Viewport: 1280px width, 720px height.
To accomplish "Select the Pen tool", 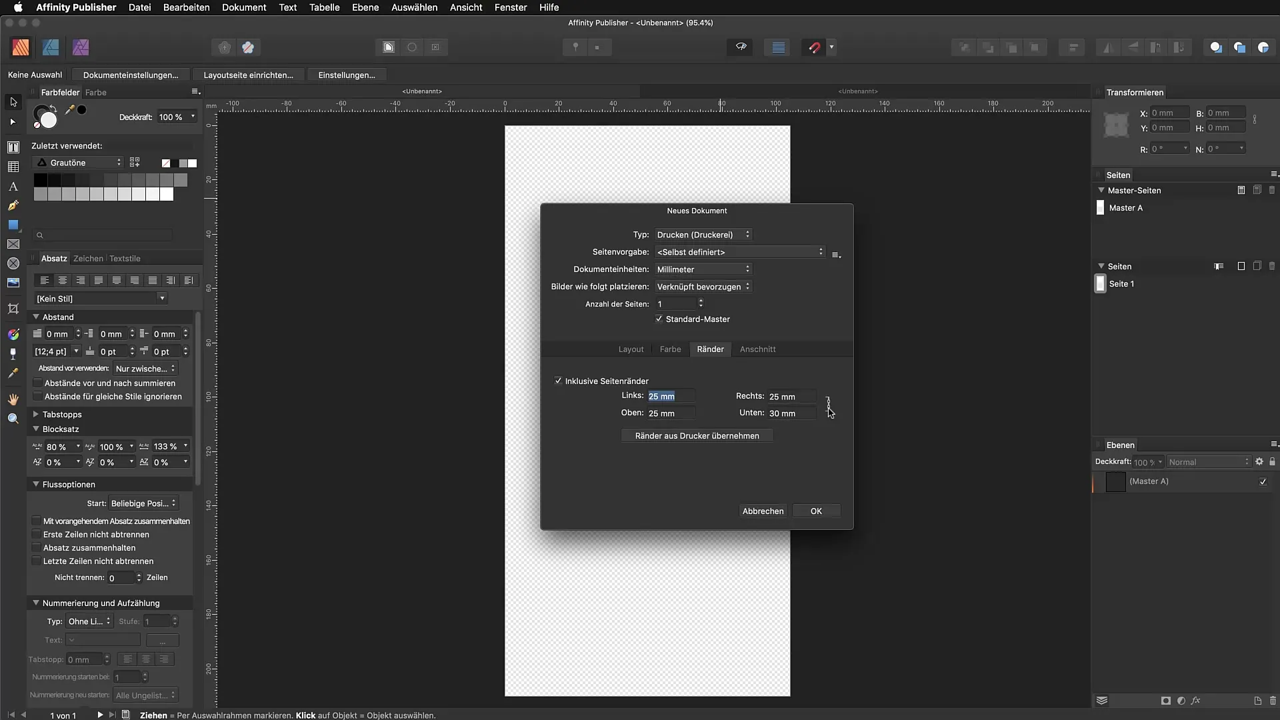I will (x=13, y=206).
